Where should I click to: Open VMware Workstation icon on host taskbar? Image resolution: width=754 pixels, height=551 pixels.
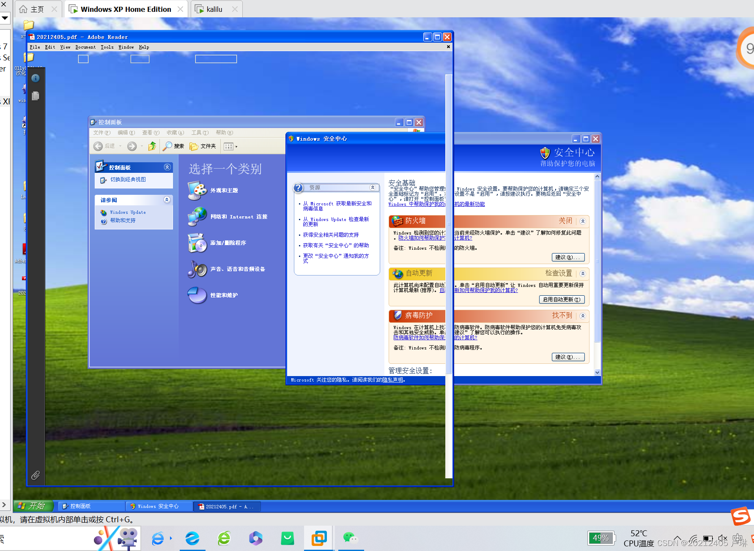click(x=319, y=538)
